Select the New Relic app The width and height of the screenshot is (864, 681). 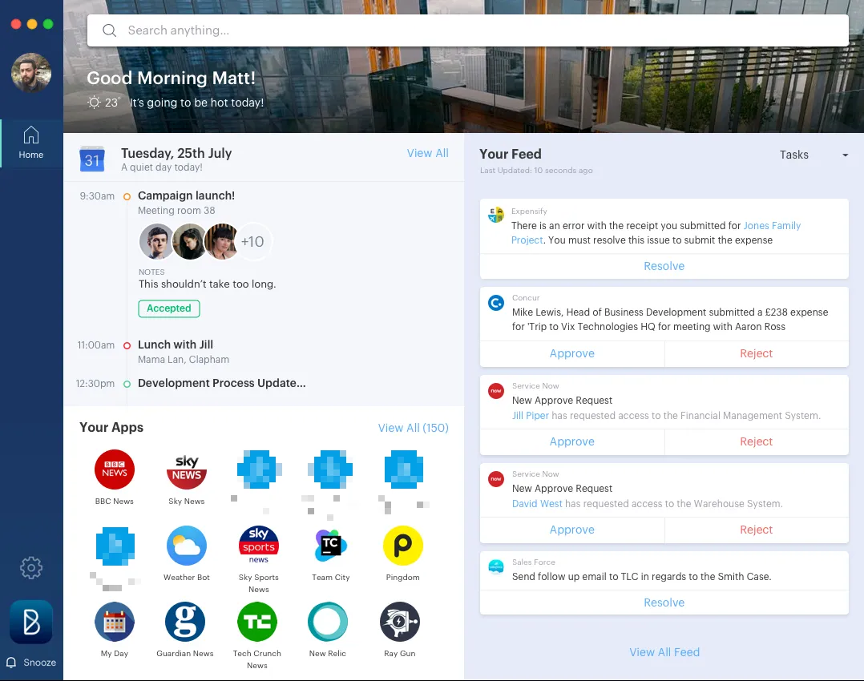tap(328, 622)
